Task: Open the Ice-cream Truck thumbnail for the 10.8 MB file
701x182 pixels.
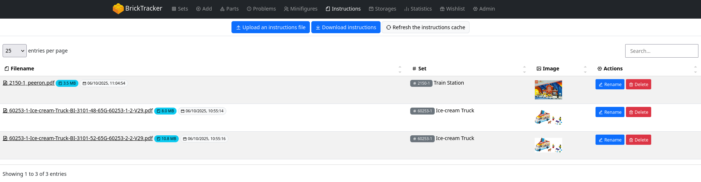Action: click(548, 145)
